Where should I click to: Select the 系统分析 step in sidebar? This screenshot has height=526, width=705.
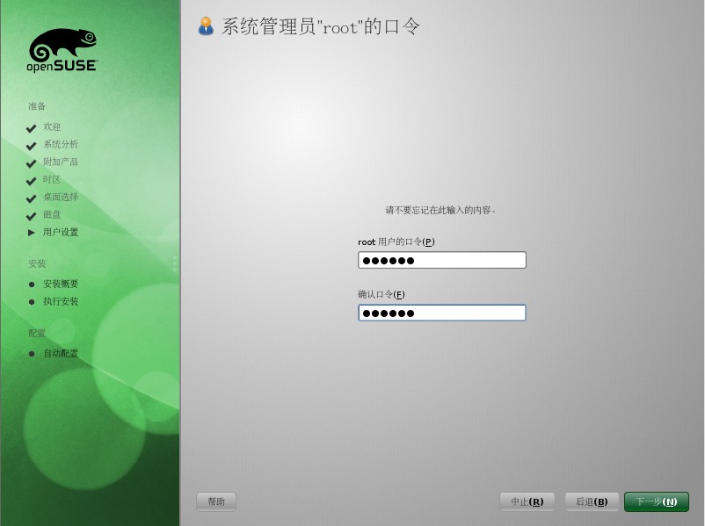point(61,144)
